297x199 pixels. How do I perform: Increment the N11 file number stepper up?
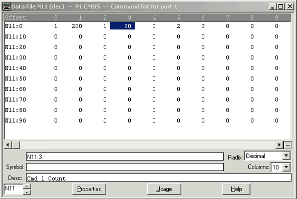coord(27,186)
